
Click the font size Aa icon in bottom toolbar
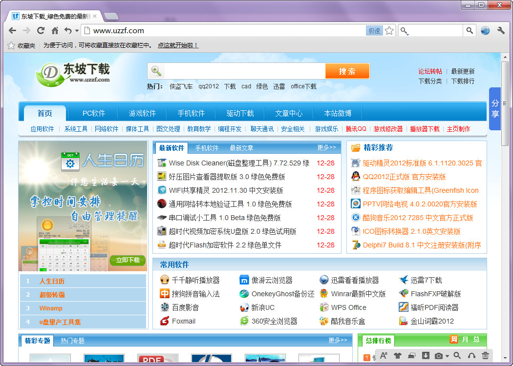[384, 356]
